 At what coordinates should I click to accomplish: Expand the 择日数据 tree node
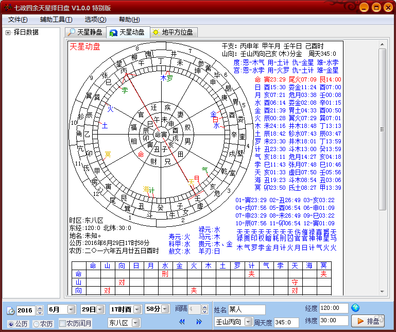[x=8, y=32]
